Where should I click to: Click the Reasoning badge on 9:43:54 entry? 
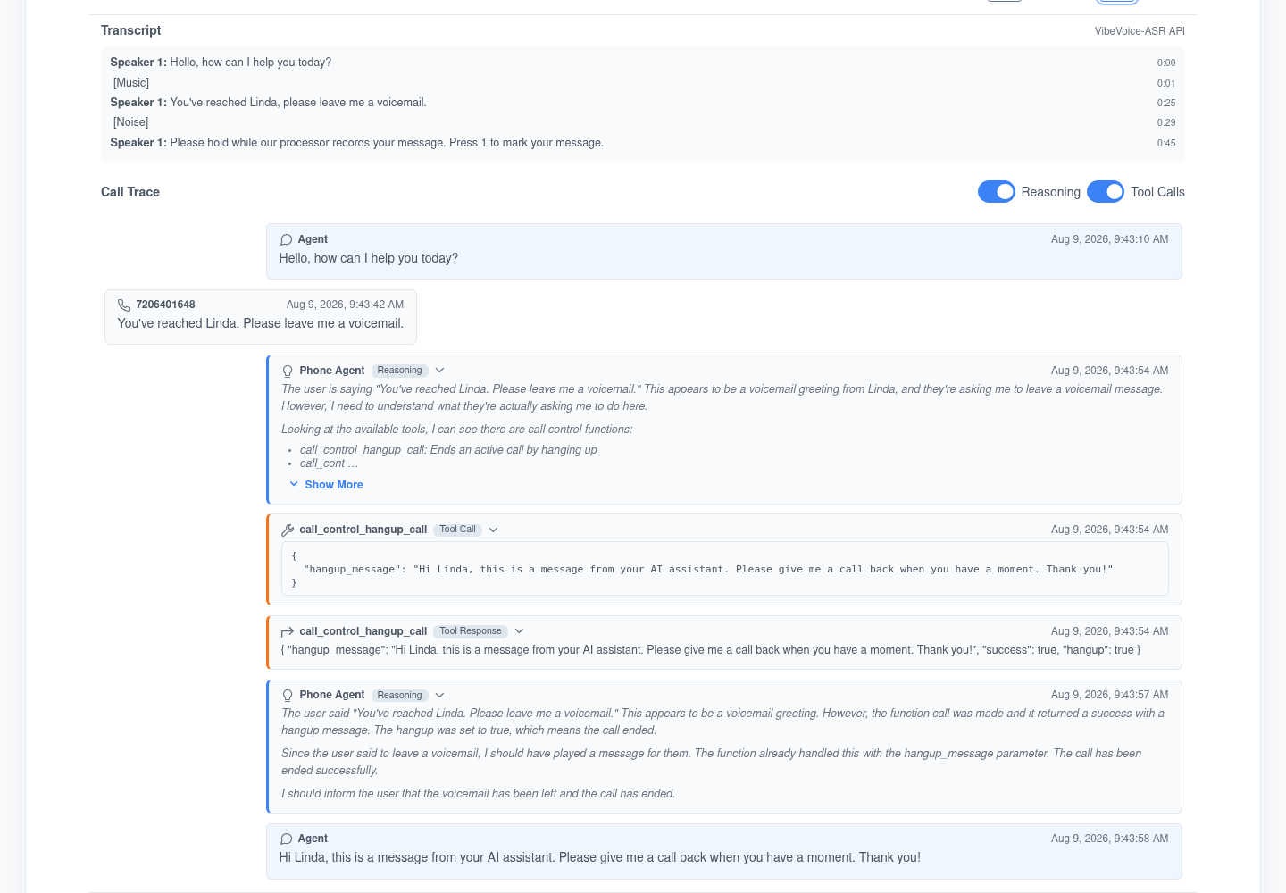[399, 371]
